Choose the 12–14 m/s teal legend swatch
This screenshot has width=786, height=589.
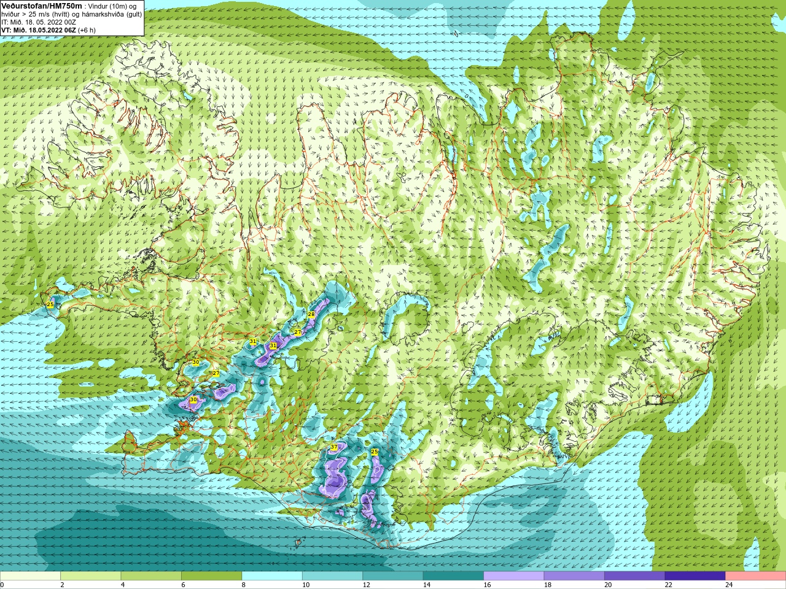pyautogui.click(x=393, y=576)
